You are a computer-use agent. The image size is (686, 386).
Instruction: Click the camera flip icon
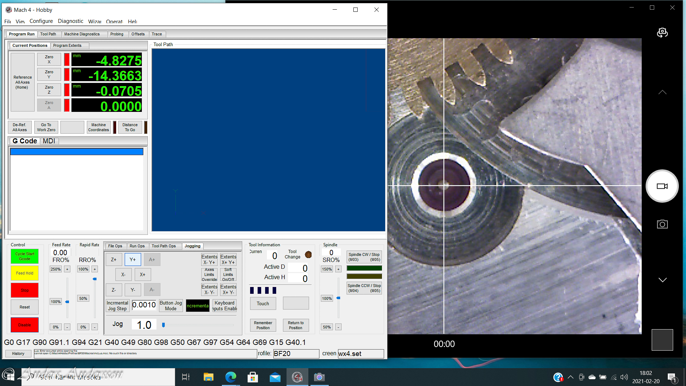pyautogui.click(x=662, y=33)
